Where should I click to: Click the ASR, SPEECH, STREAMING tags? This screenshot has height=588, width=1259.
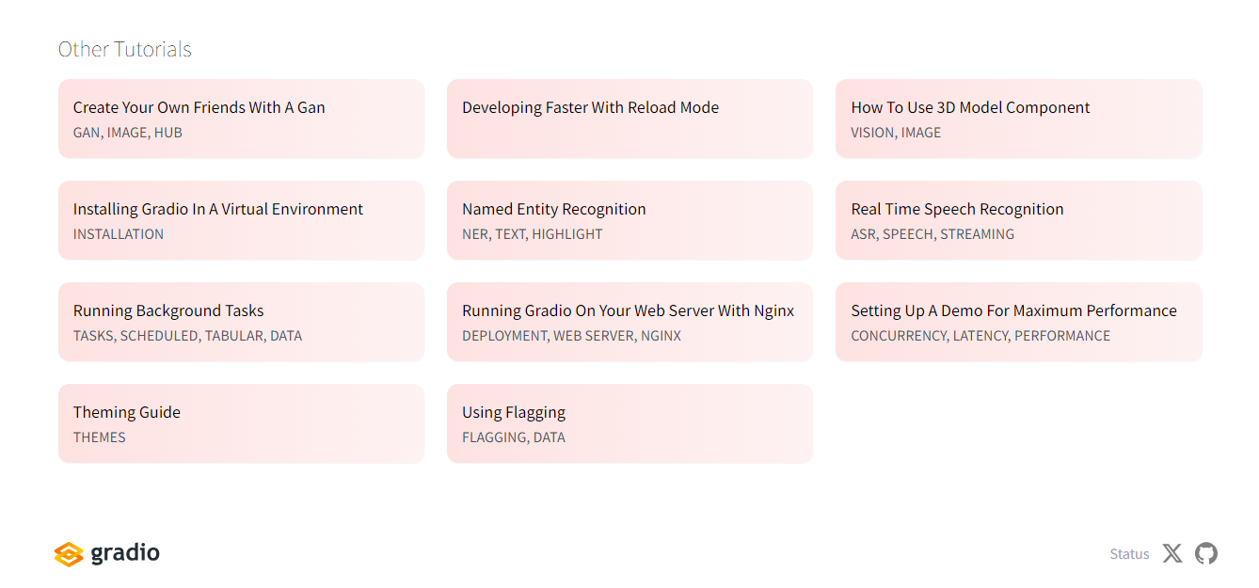(932, 234)
